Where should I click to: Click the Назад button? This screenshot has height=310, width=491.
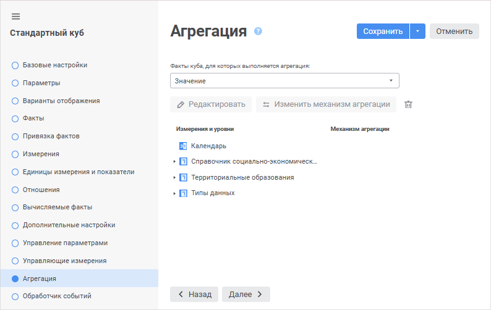194,294
